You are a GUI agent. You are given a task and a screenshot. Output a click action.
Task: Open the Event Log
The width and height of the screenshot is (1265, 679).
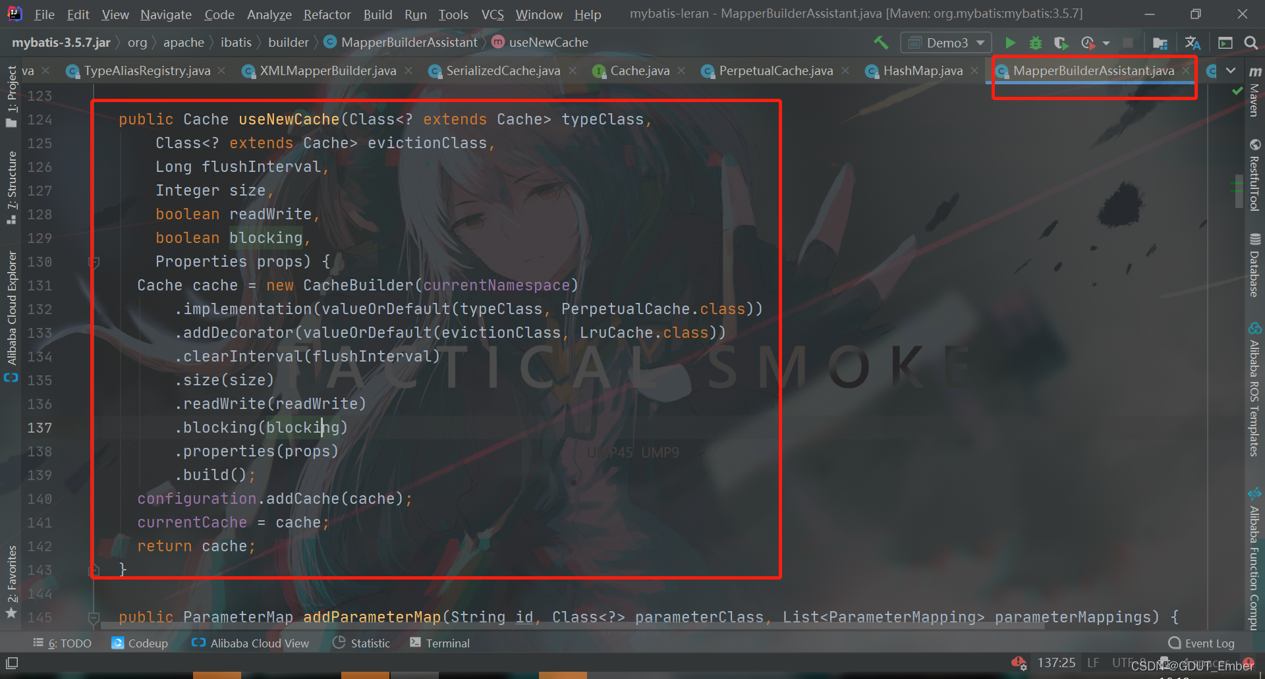[1201, 643]
